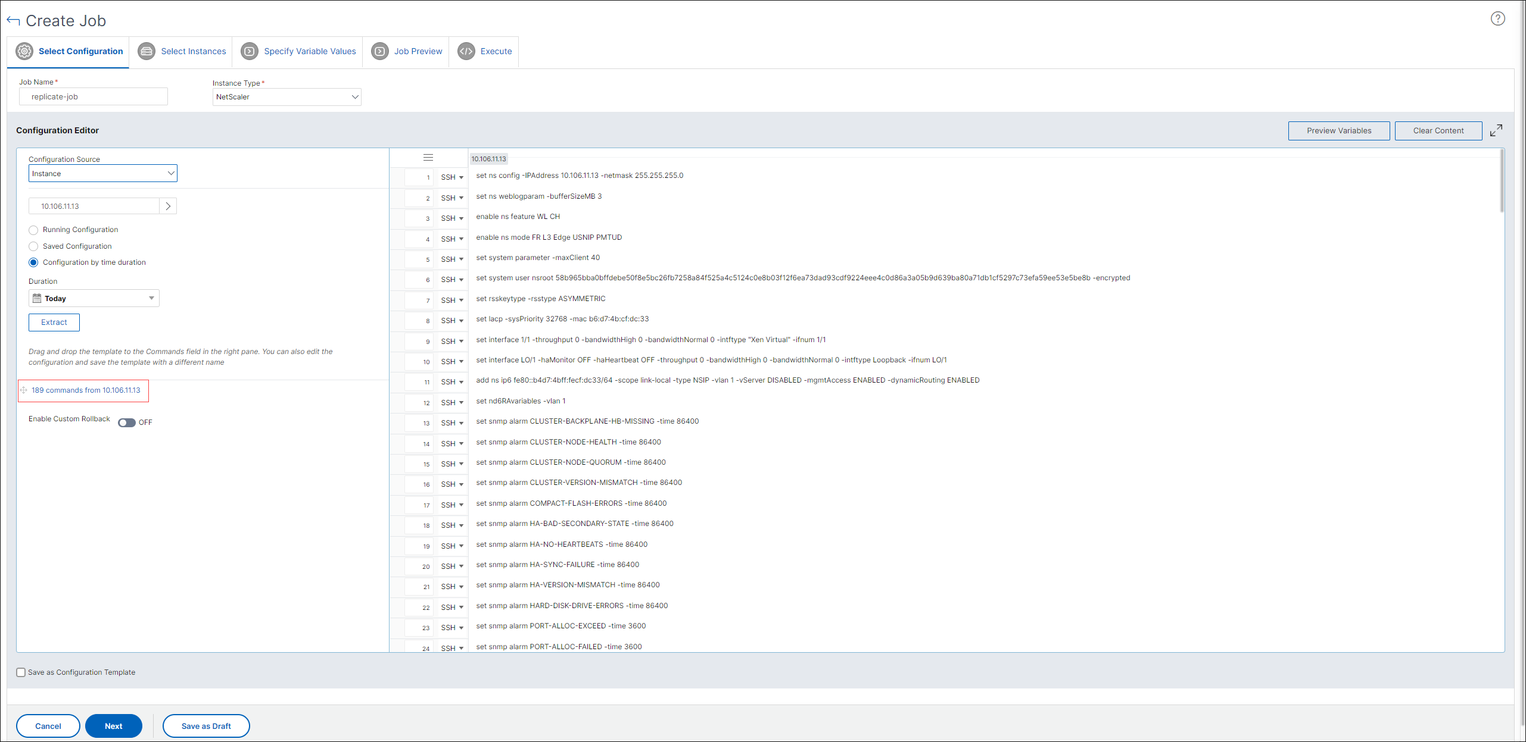Click the back arrow beside Create Job
This screenshot has height=742, width=1526.
coord(13,21)
